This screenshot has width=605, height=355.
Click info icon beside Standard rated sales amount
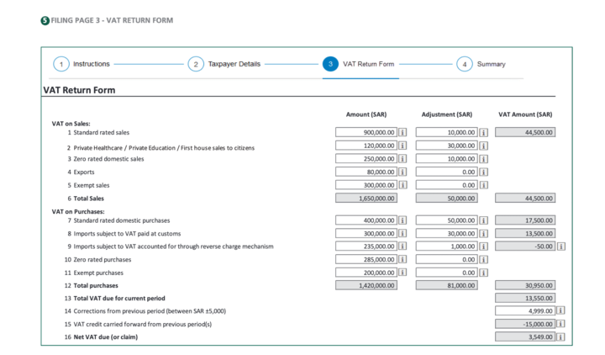(402, 132)
